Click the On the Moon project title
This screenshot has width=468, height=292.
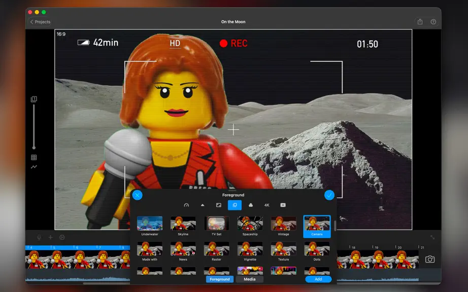coord(233,22)
